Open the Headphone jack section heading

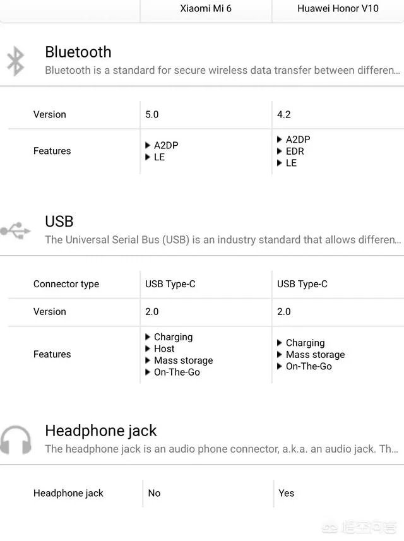click(x=101, y=431)
